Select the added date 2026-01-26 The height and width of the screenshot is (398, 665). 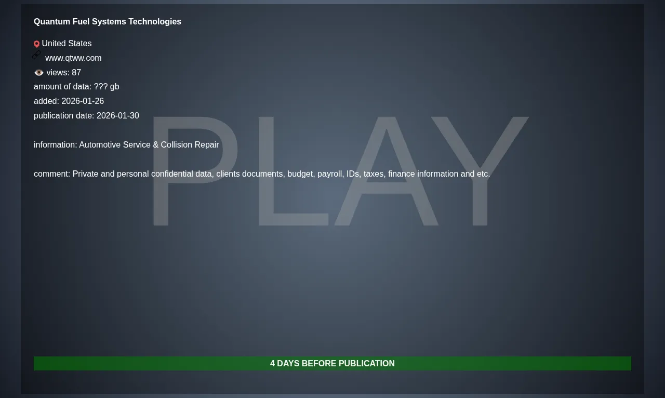(83, 101)
